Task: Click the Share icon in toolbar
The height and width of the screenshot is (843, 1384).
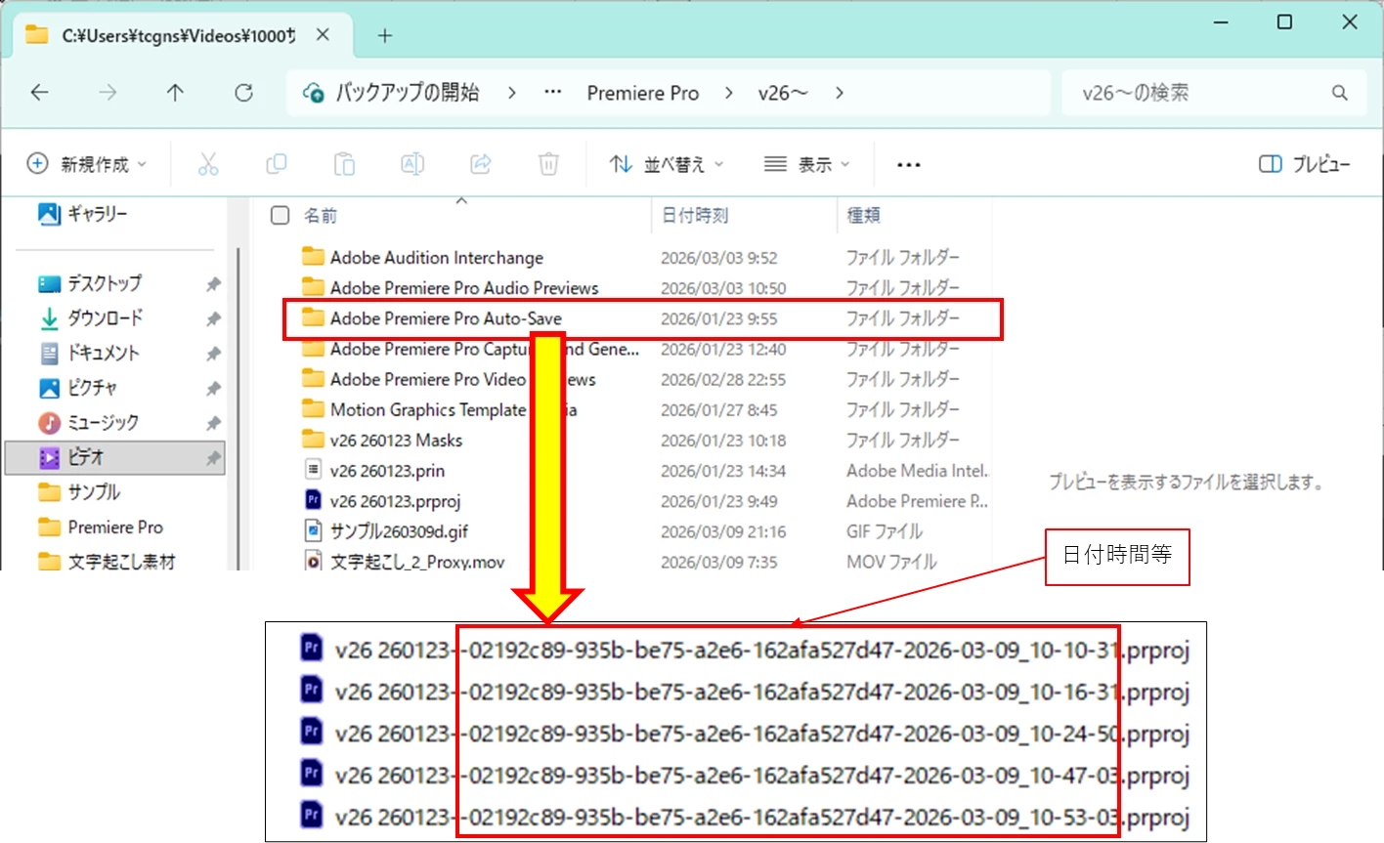Action: pyautogui.click(x=481, y=164)
